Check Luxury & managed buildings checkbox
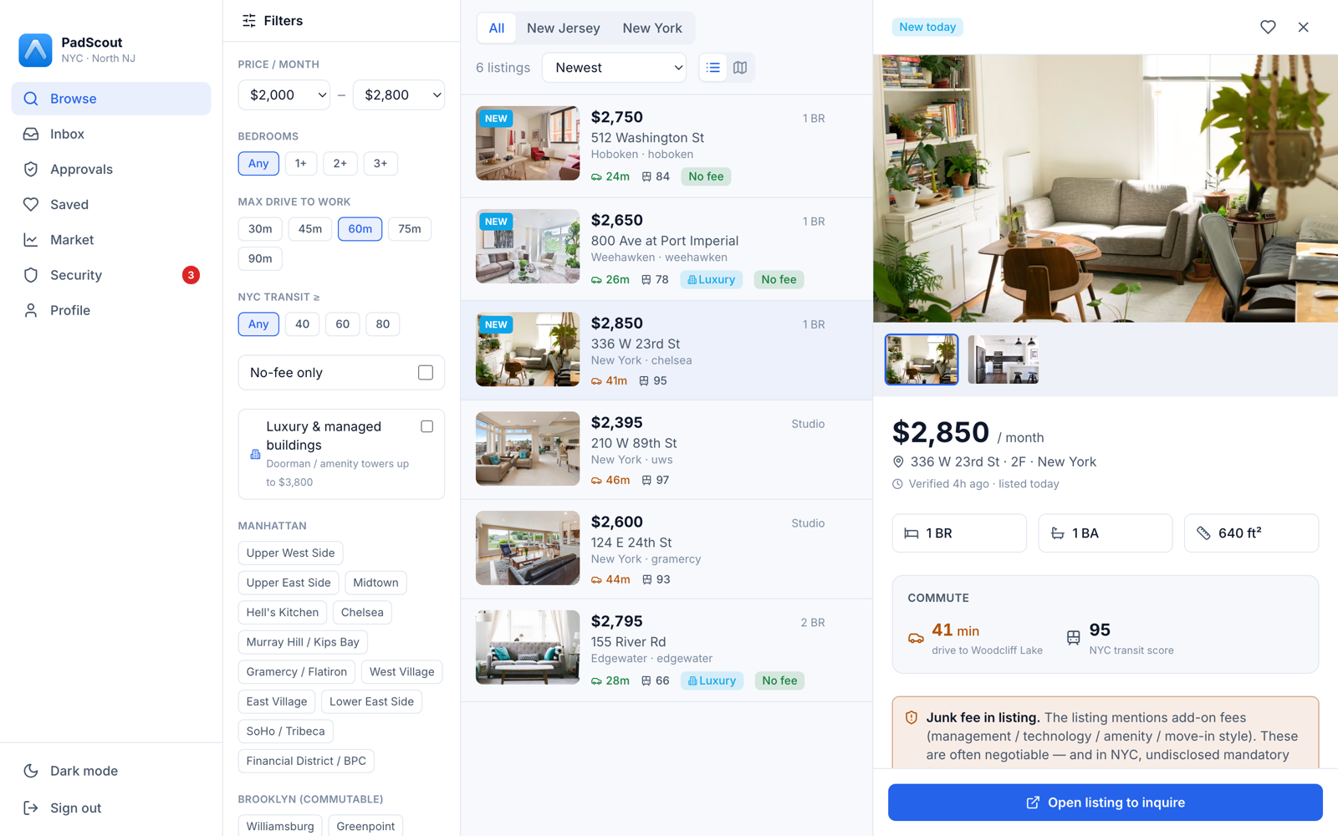 (427, 426)
